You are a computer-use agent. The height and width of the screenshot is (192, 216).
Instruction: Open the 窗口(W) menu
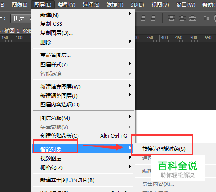(x=186, y=5)
